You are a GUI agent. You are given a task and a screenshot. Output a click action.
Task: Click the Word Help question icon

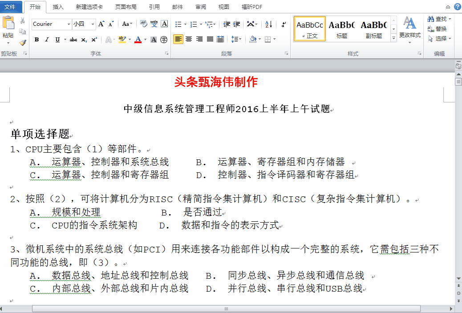coord(458,7)
